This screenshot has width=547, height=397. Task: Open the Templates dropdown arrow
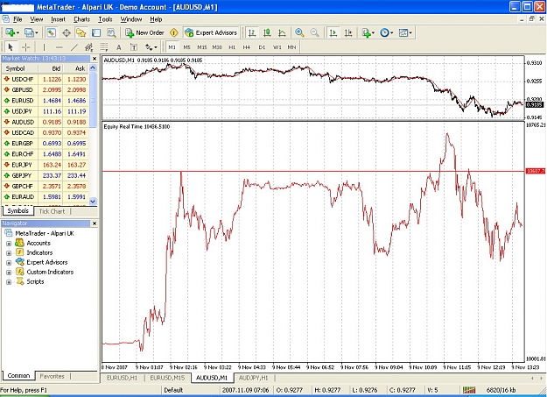410,32
